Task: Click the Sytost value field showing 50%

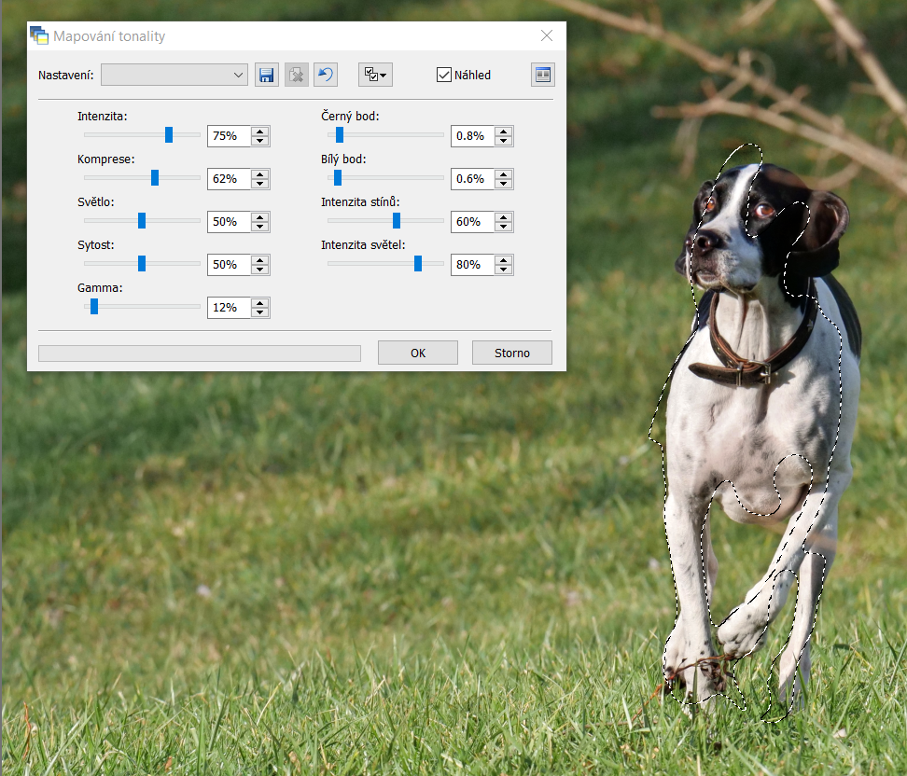Action: pyautogui.click(x=229, y=264)
